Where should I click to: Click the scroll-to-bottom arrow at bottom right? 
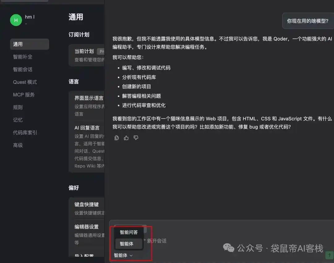(x=329, y=255)
